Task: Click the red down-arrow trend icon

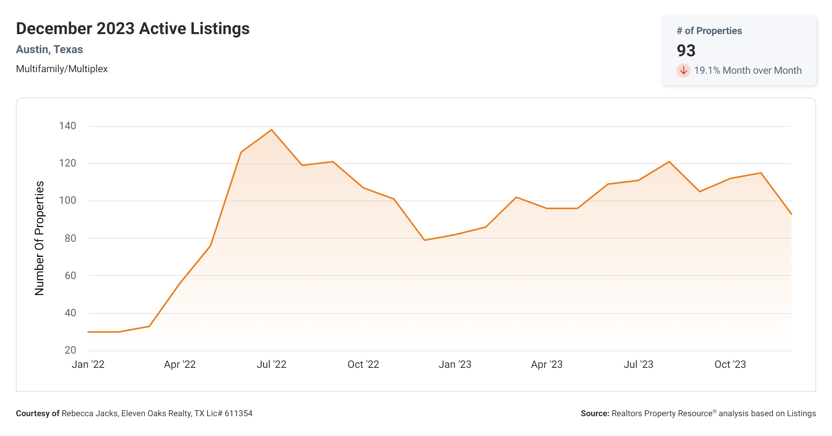Action: pyautogui.click(x=683, y=71)
